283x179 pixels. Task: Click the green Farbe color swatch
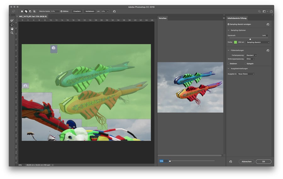pos(235,42)
